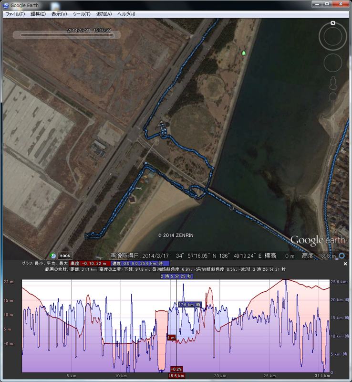Click the time slider handle
Viewport: 352px width, 382px height.
click(x=112, y=35)
